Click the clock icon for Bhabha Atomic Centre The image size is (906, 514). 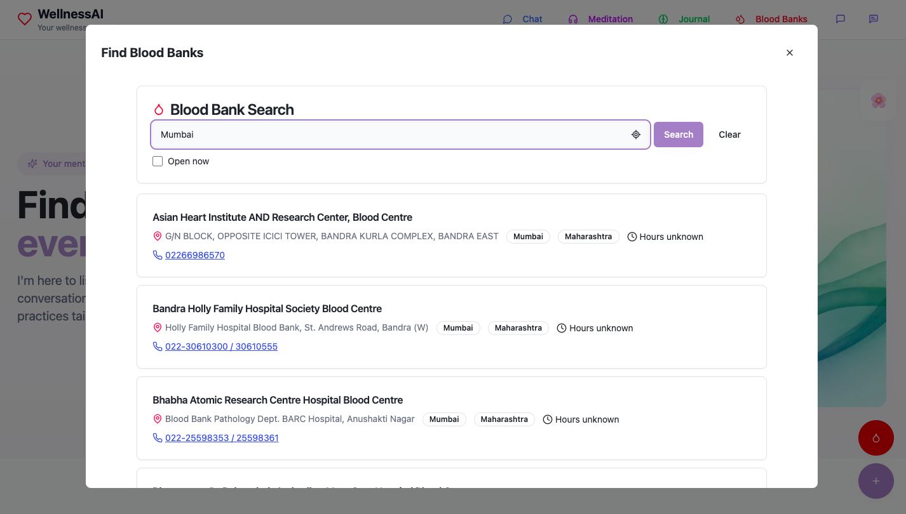click(x=548, y=419)
